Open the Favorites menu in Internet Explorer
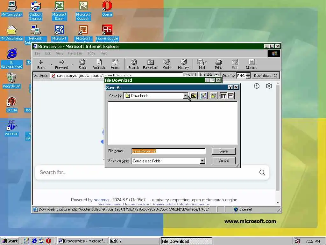326x245 pixels. click(75, 53)
